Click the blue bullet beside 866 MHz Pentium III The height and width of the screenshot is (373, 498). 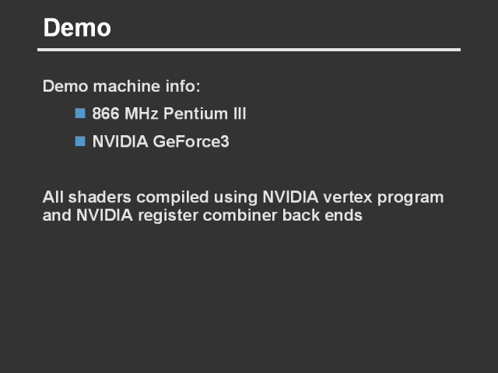point(80,113)
